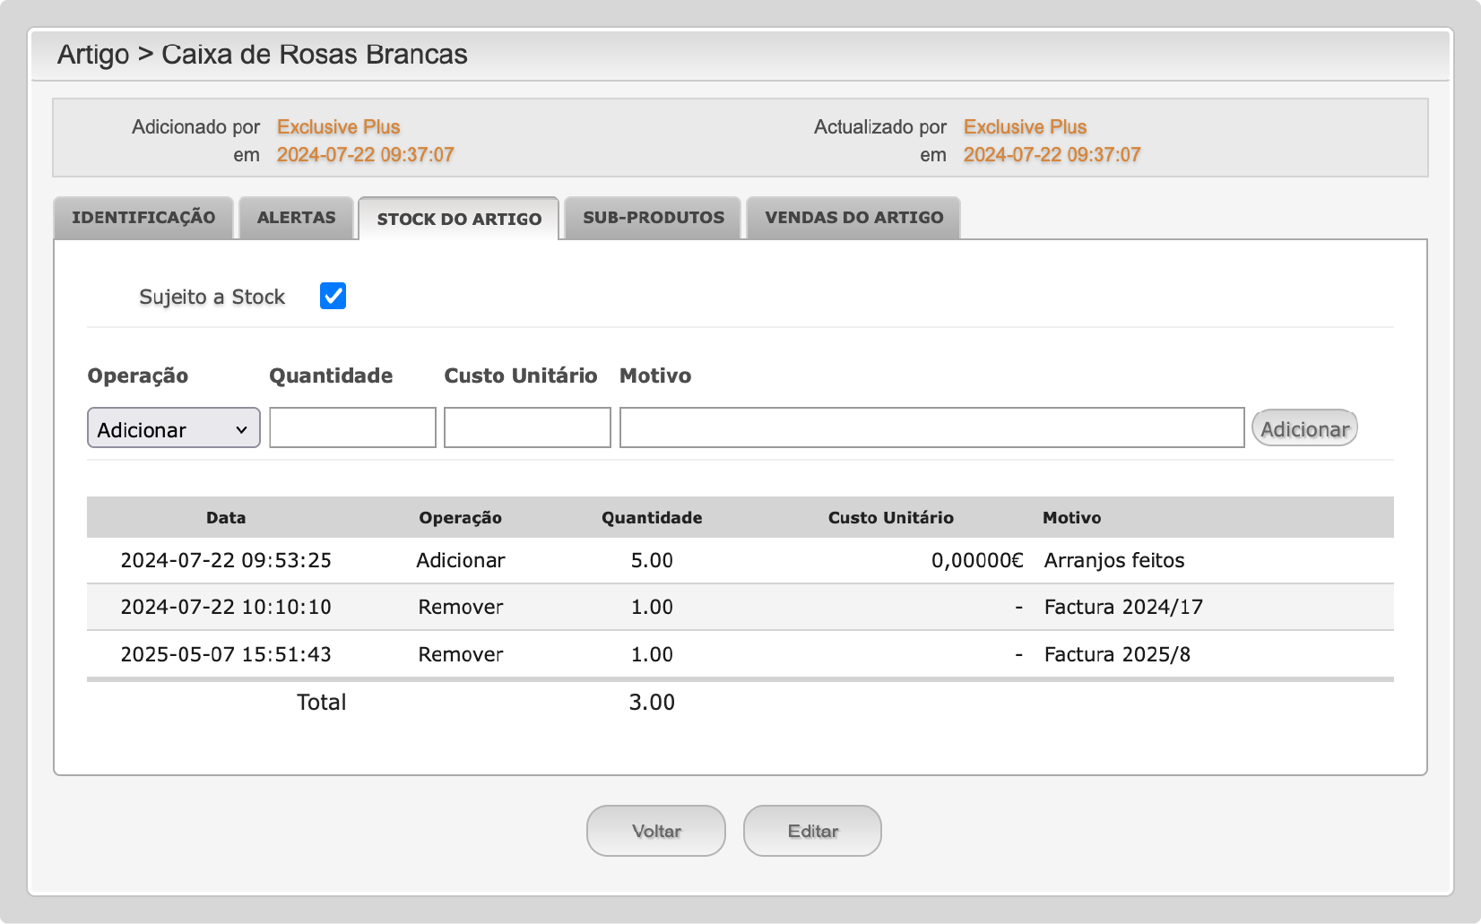Click into the Motivo text field

click(x=931, y=428)
